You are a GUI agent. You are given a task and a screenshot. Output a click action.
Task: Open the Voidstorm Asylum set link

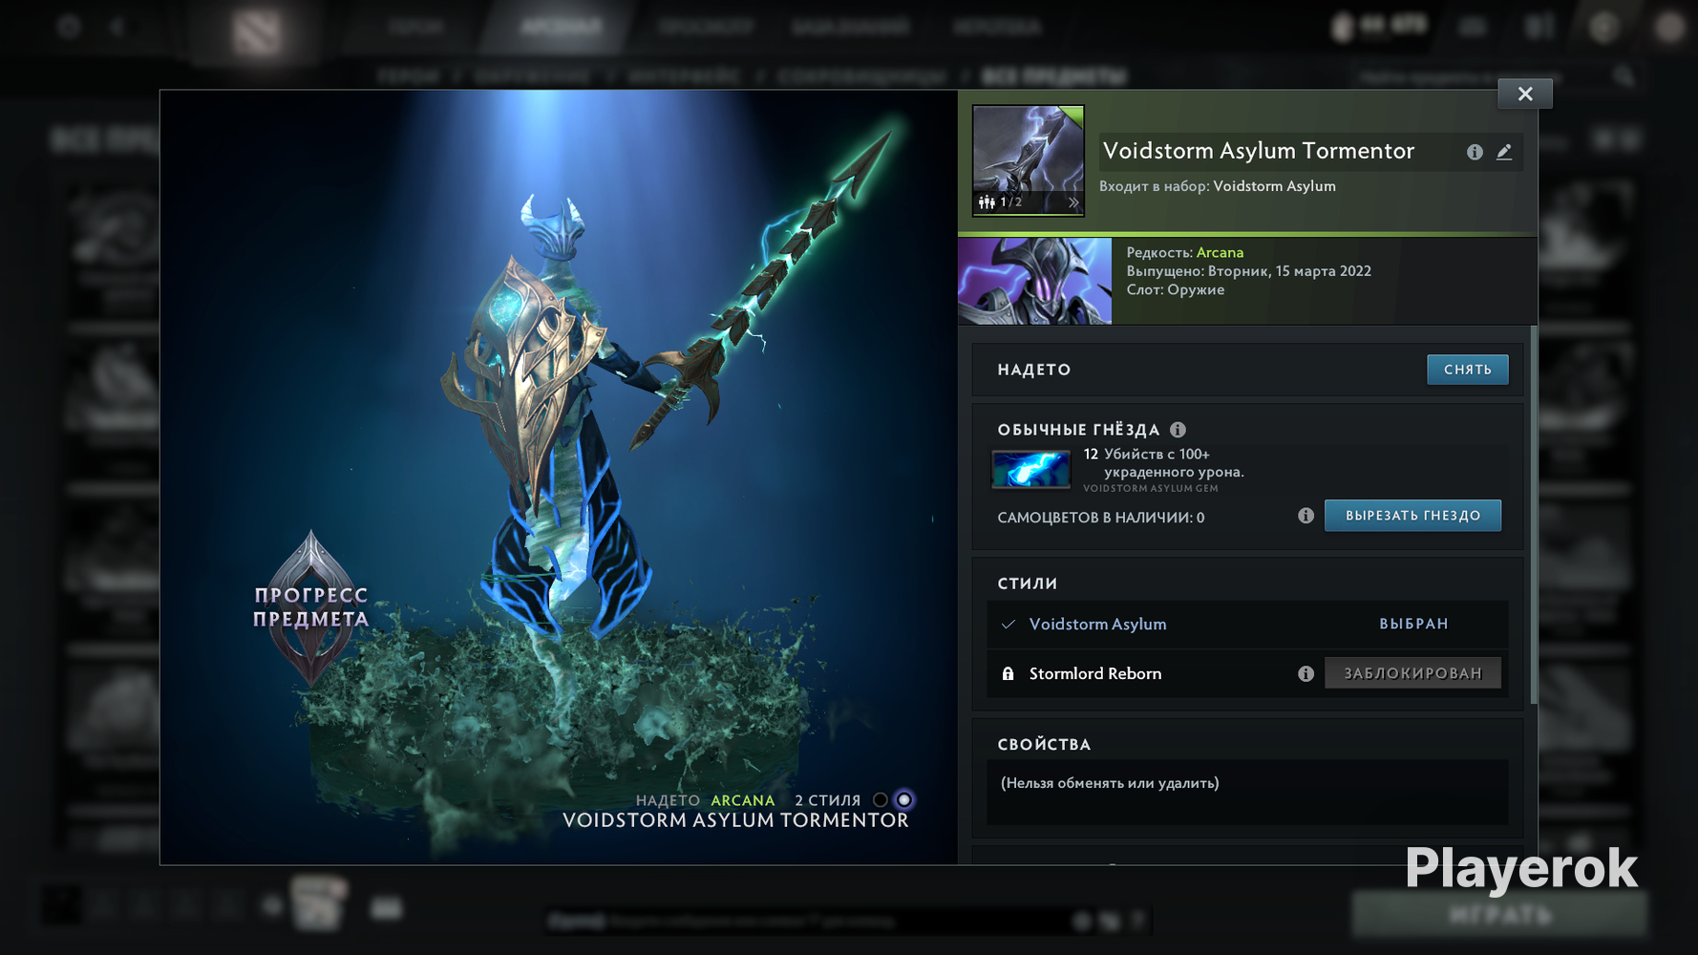(1273, 186)
